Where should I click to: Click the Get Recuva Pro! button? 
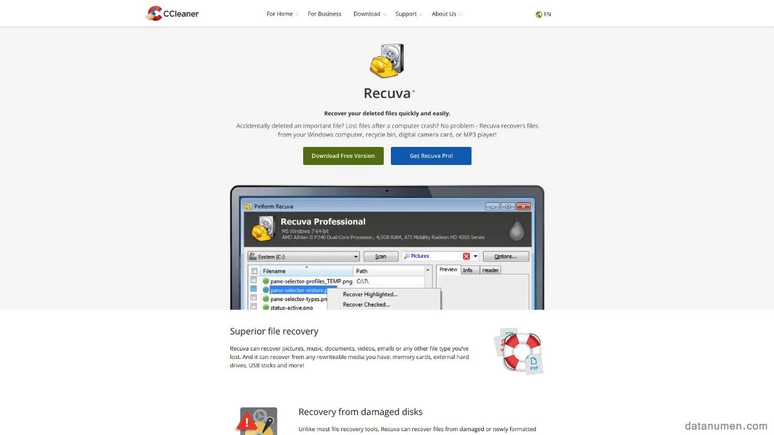tap(431, 156)
